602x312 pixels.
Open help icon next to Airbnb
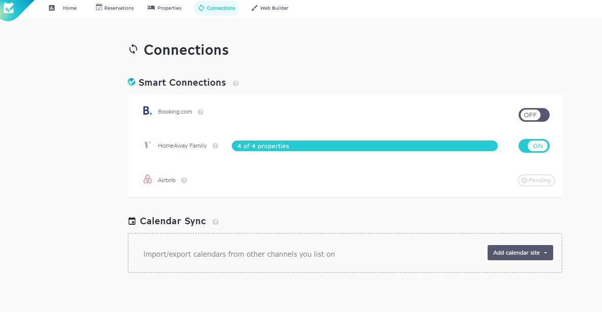pos(184,180)
